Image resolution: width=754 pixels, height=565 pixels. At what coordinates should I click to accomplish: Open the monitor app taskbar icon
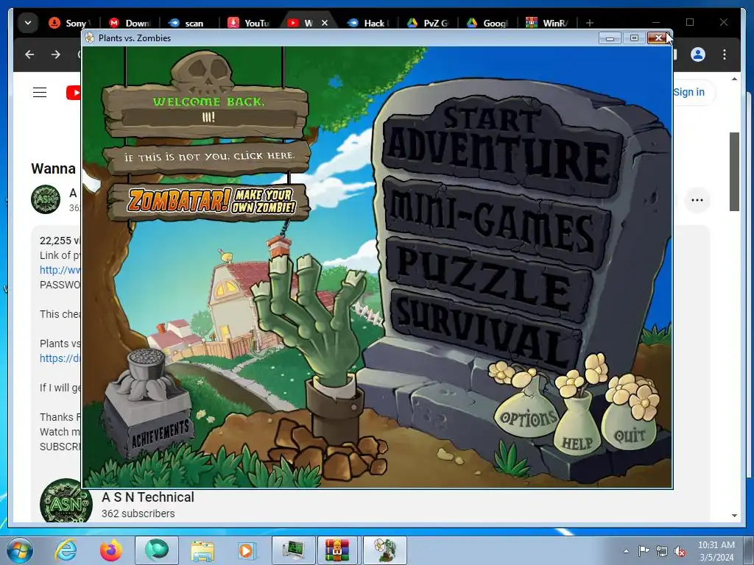pos(293,550)
